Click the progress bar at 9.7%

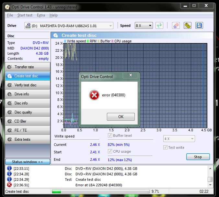(100, 192)
